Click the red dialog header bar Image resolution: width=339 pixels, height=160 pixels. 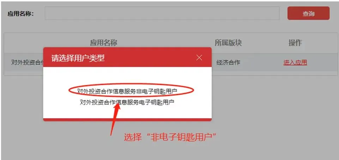tap(127, 57)
